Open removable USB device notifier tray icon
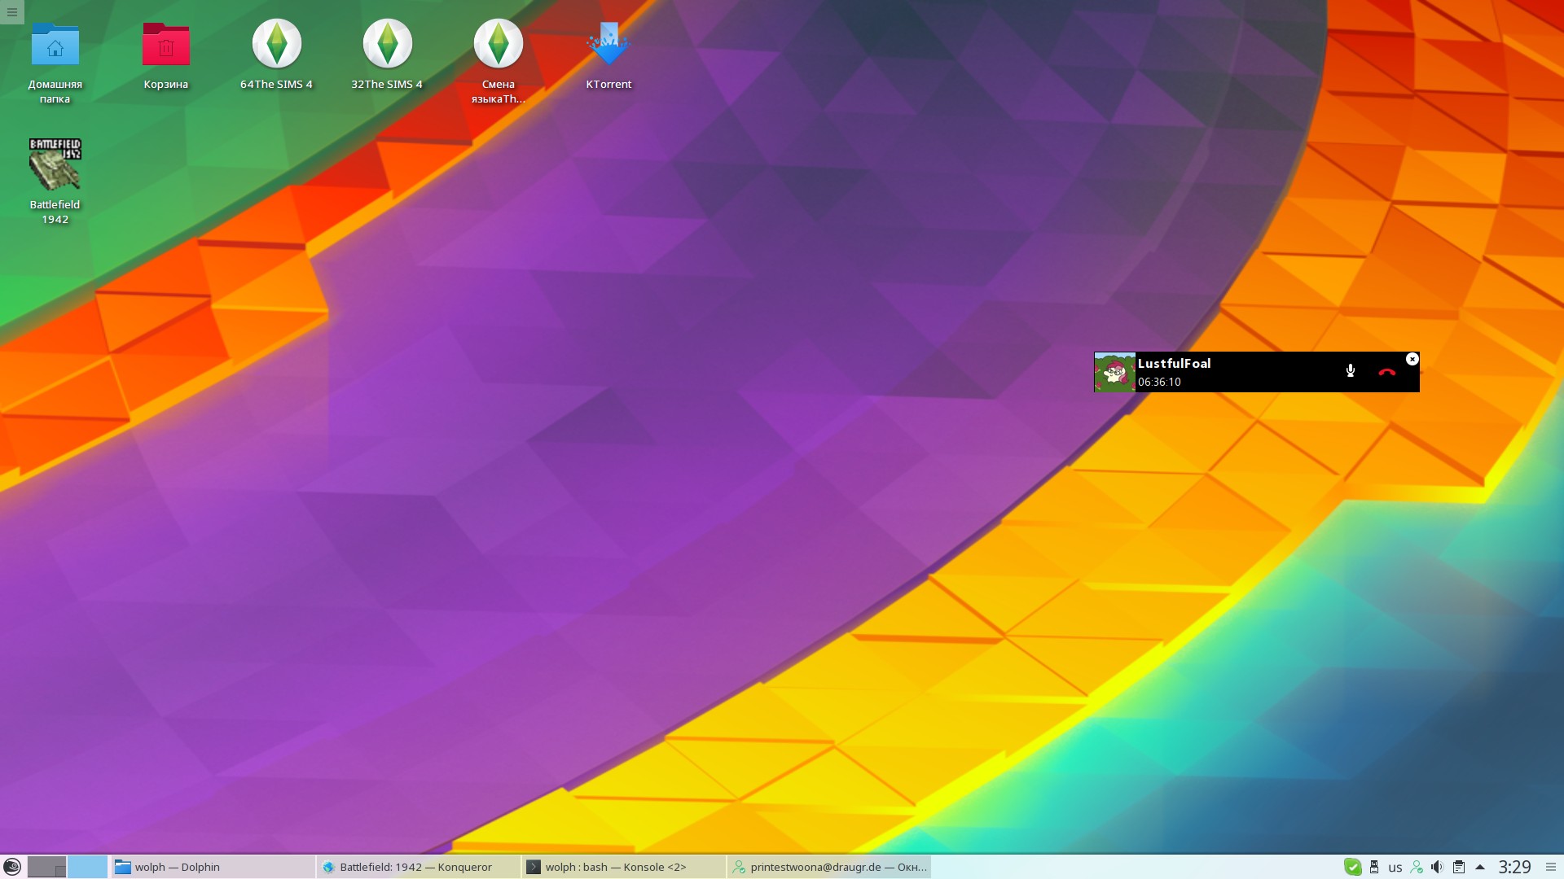The height and width of the screenshot is (879, 1564). (x=1374, y=867)
